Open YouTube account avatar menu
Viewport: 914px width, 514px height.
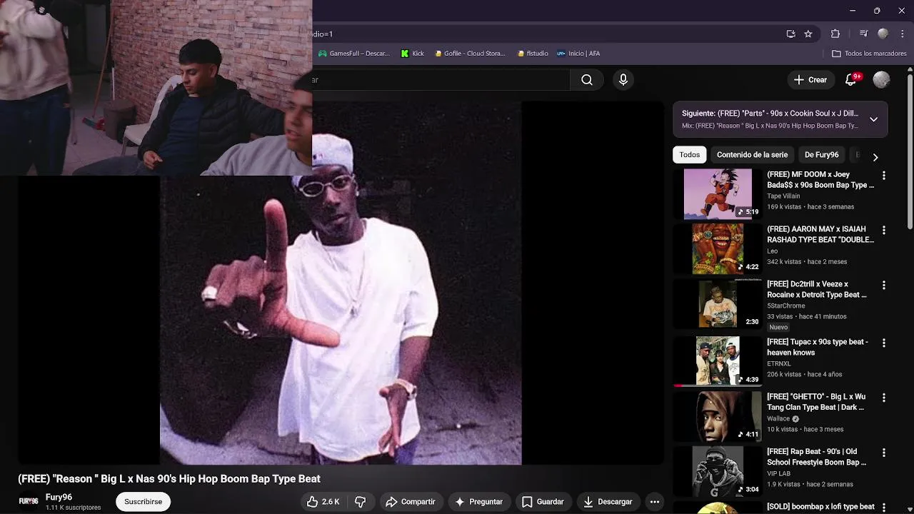(881, 80)
